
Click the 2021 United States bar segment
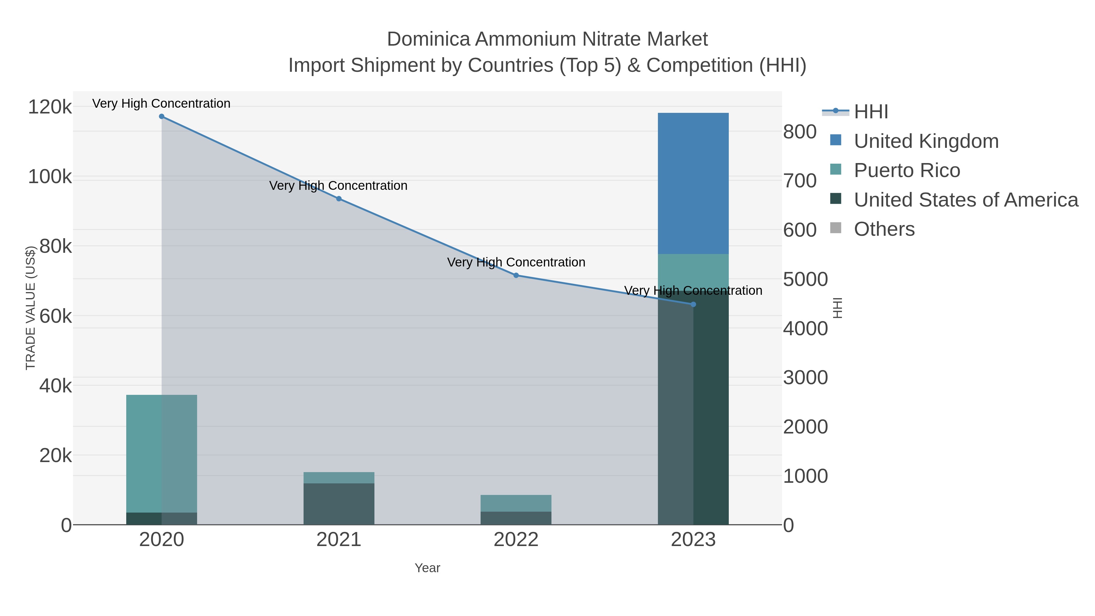click(x=339, y=504)
